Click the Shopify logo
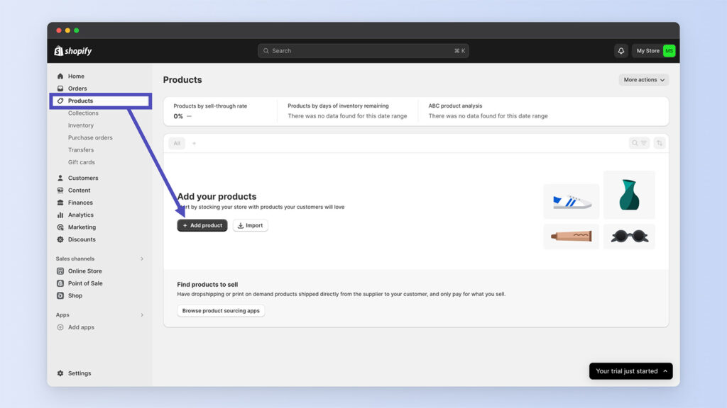 click(x=73, y=51)
